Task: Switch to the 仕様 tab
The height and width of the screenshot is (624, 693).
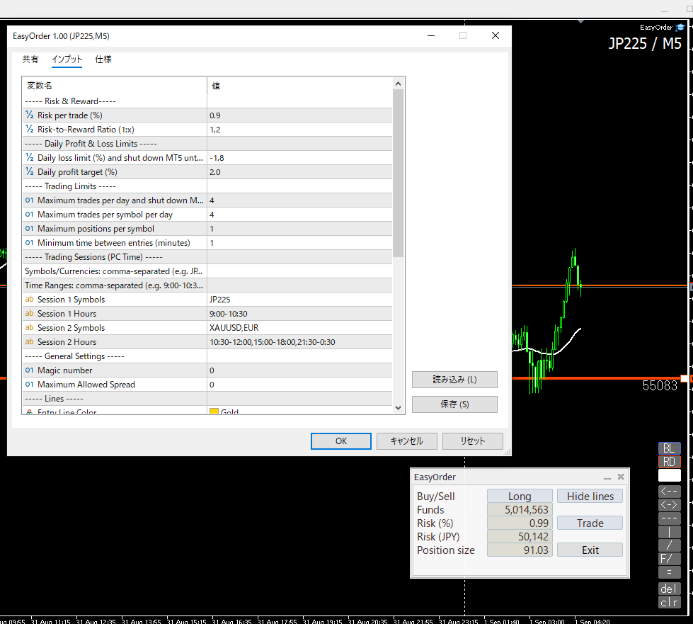Action: [x=103, y=59]
